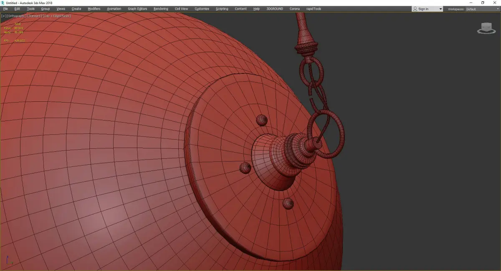Open the Civil View menu
This screenshot has width=501, height=271.
click(181, 9)
